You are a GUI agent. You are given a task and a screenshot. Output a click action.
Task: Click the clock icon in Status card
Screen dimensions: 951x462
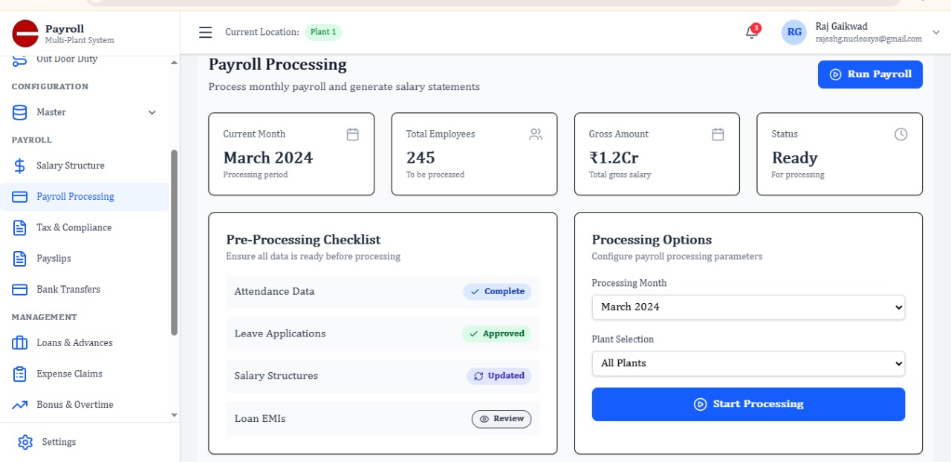coord(900,134)
